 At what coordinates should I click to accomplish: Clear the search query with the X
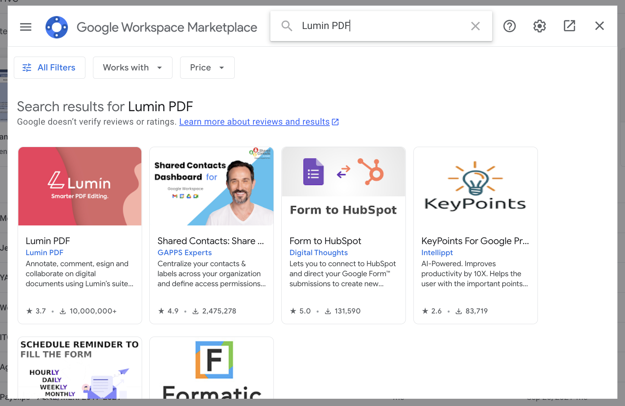click(x=475, y=26)
